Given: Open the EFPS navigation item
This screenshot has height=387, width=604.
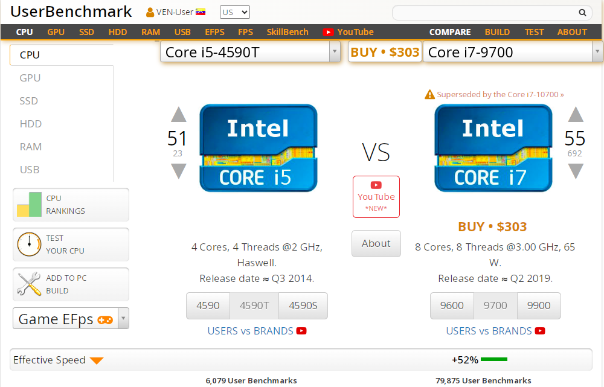Looking at the screenshot, I should (x=214, y=33).
